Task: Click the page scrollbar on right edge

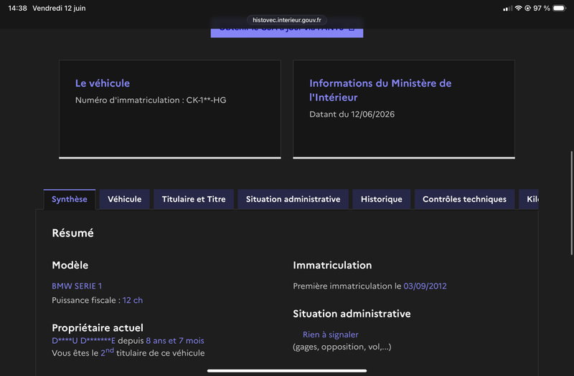Action: coord(571,203)
